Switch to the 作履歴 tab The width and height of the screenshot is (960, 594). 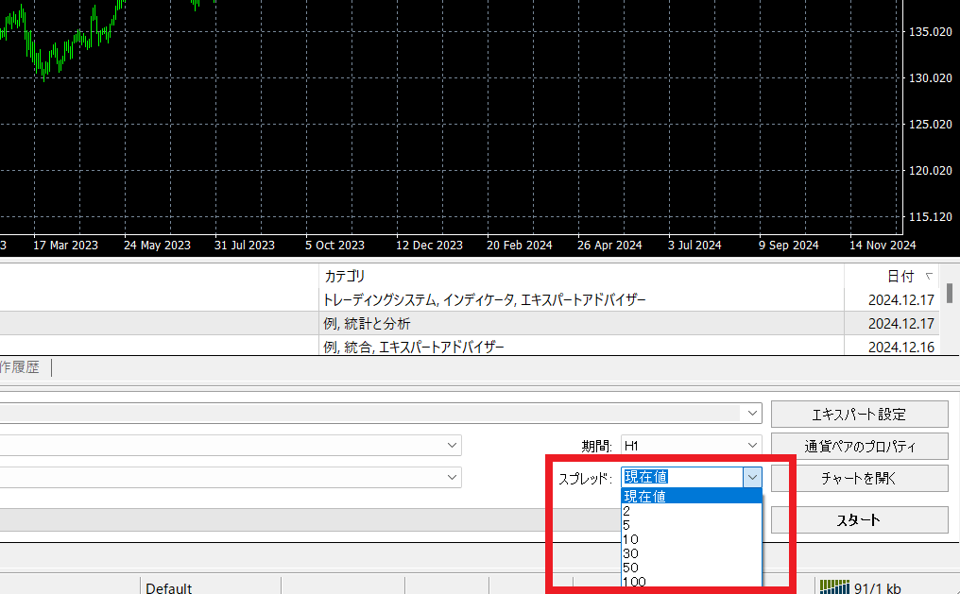(x=20, y=368)
